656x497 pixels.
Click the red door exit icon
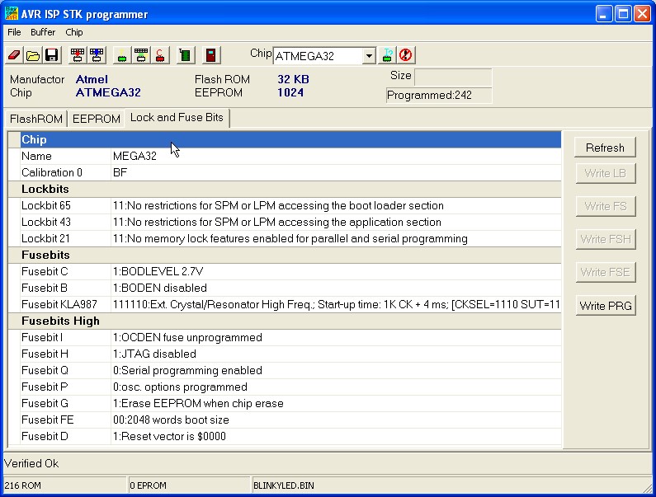click(211, 55)
